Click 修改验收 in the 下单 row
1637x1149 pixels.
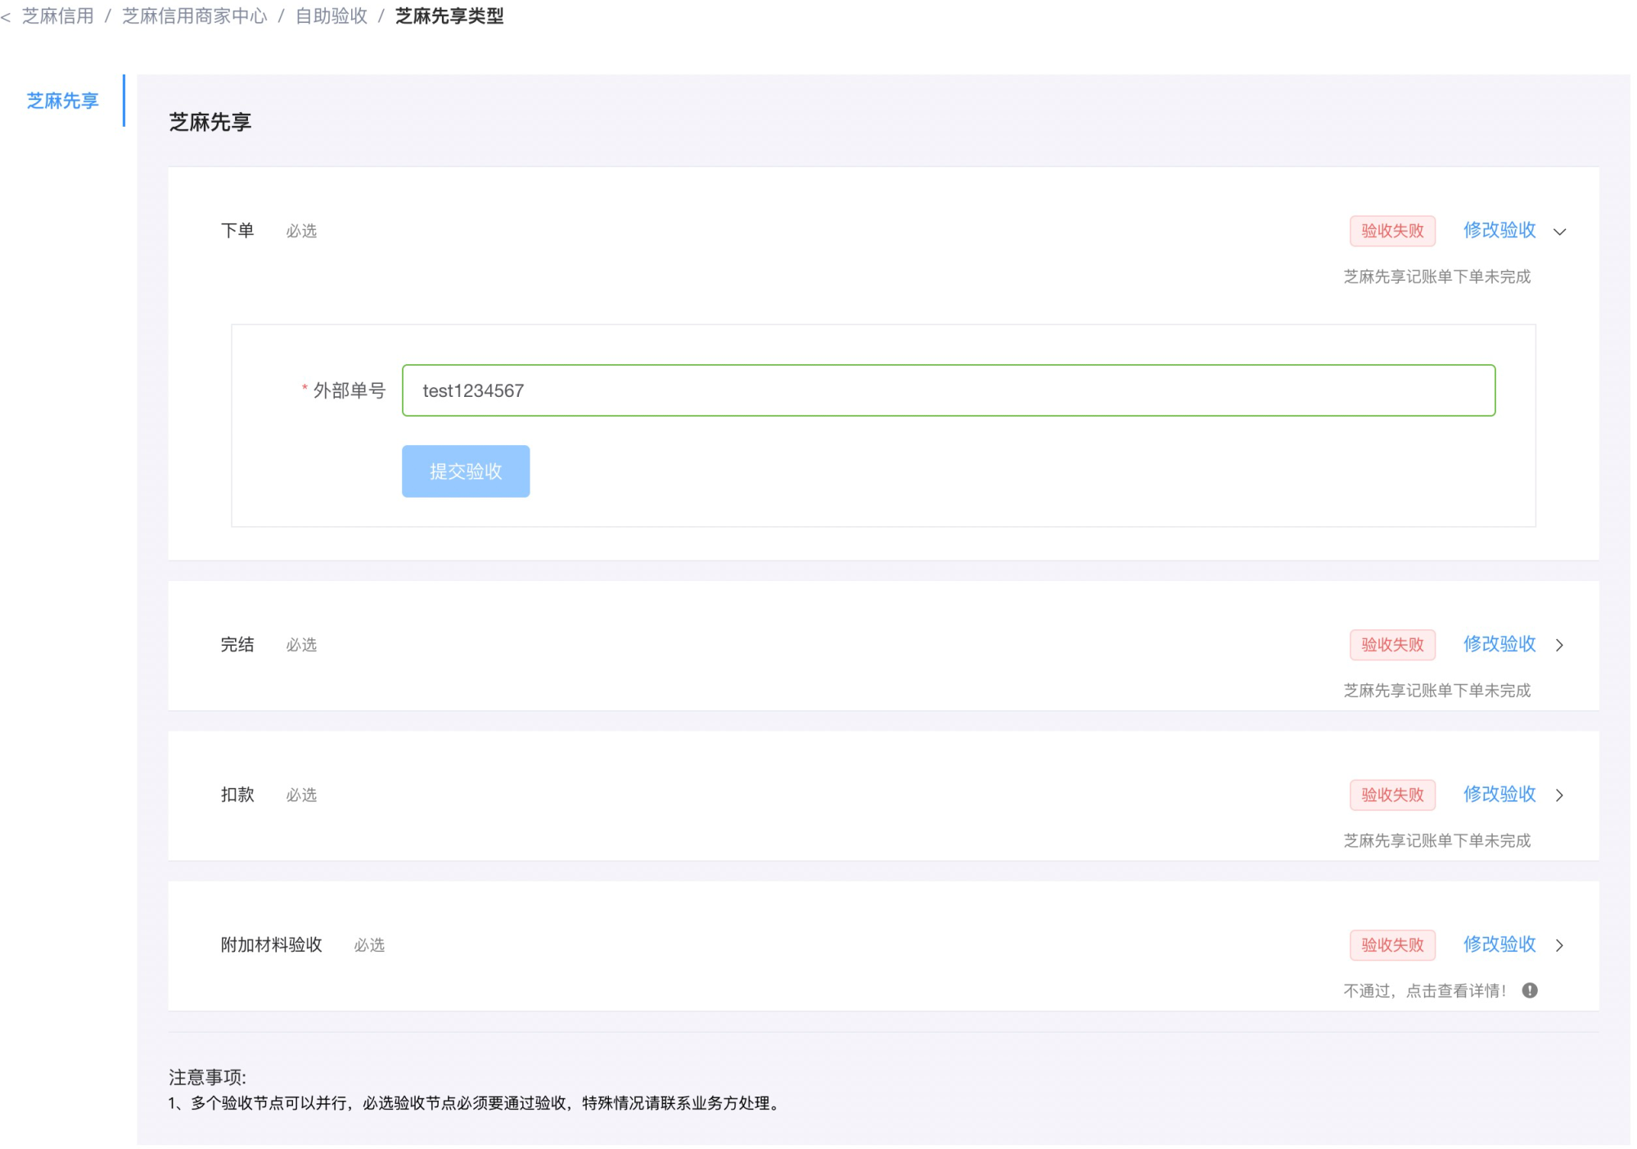(1499, 231)
